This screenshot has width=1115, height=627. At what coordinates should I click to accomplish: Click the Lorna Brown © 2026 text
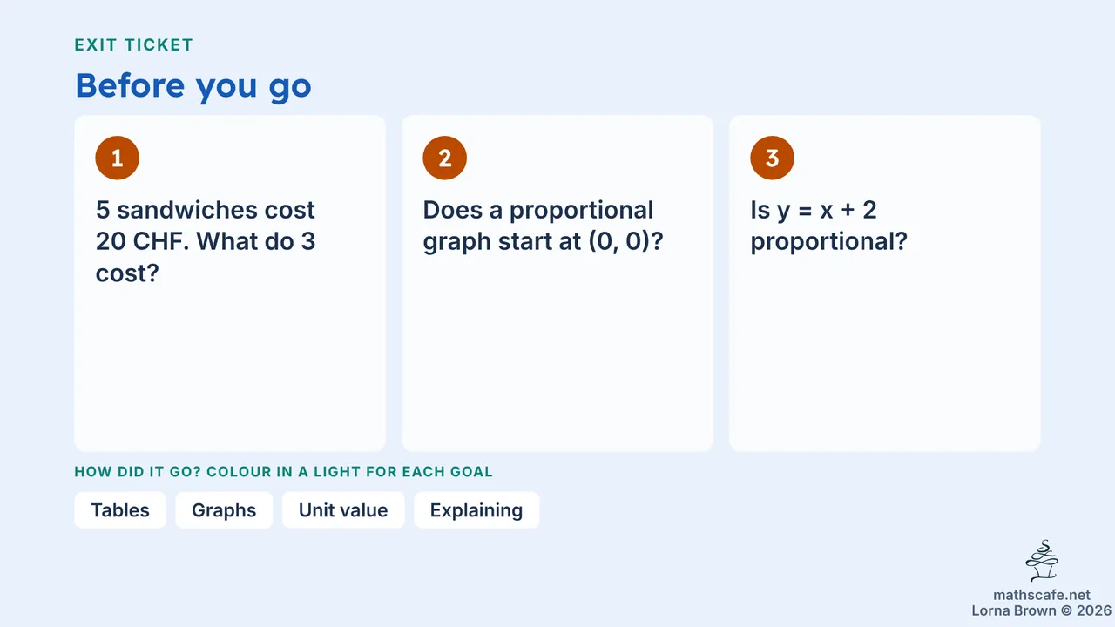tap(1041, 611)
